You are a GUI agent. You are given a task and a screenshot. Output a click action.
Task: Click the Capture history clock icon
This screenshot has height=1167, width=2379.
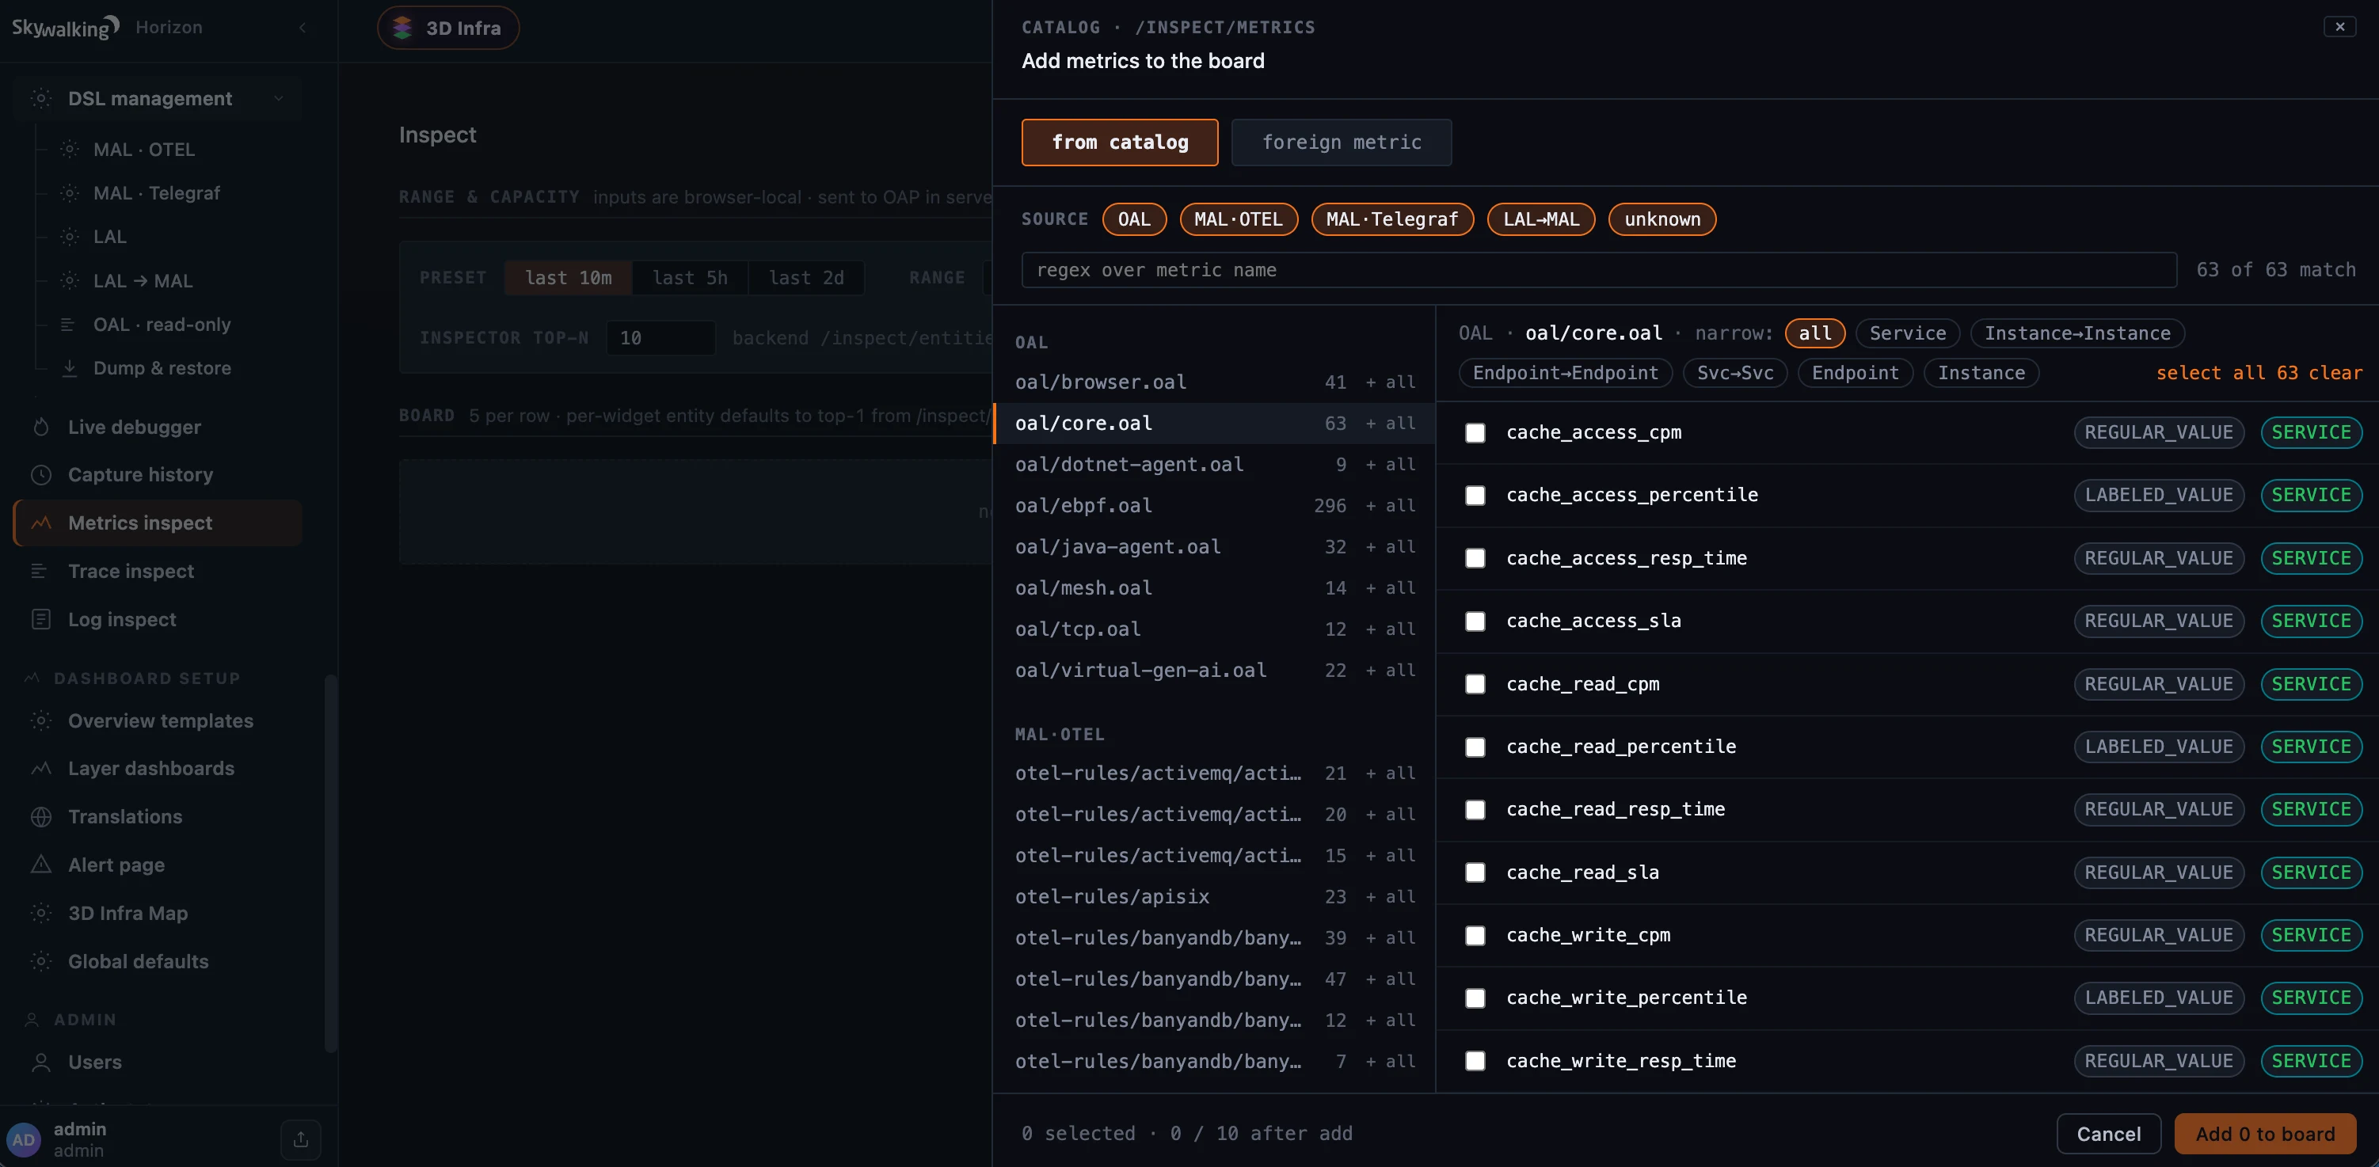40,474
